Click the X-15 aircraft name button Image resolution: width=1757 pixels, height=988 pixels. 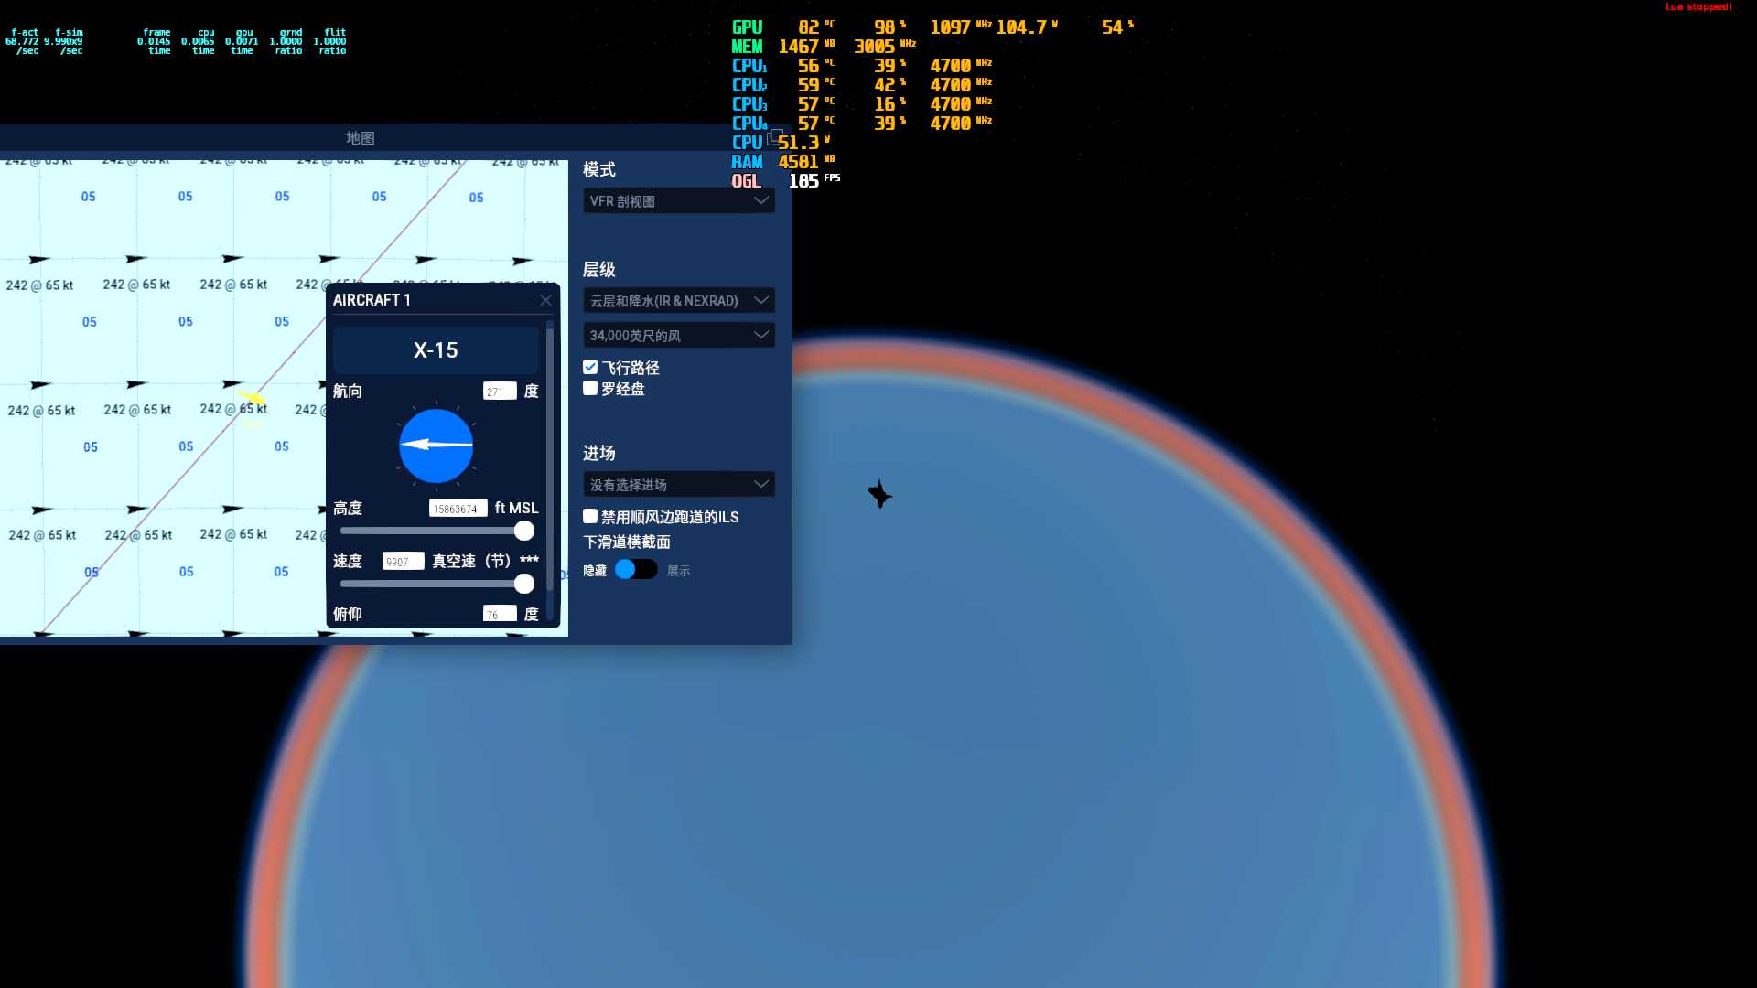point(436,350)
